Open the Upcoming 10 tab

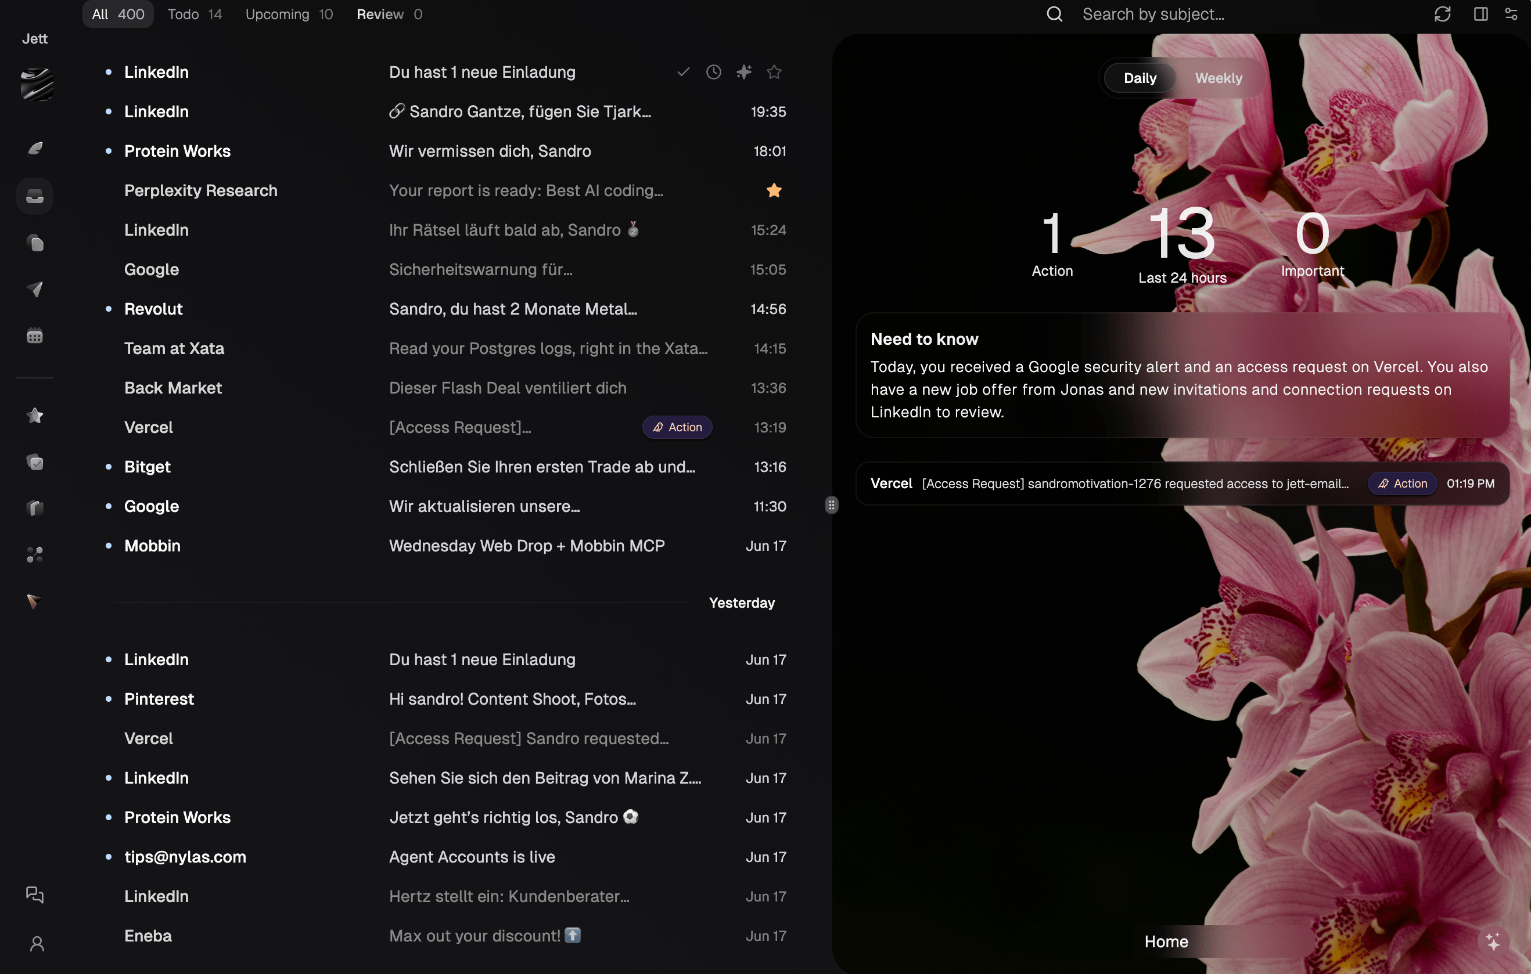[x=289, y=14]
